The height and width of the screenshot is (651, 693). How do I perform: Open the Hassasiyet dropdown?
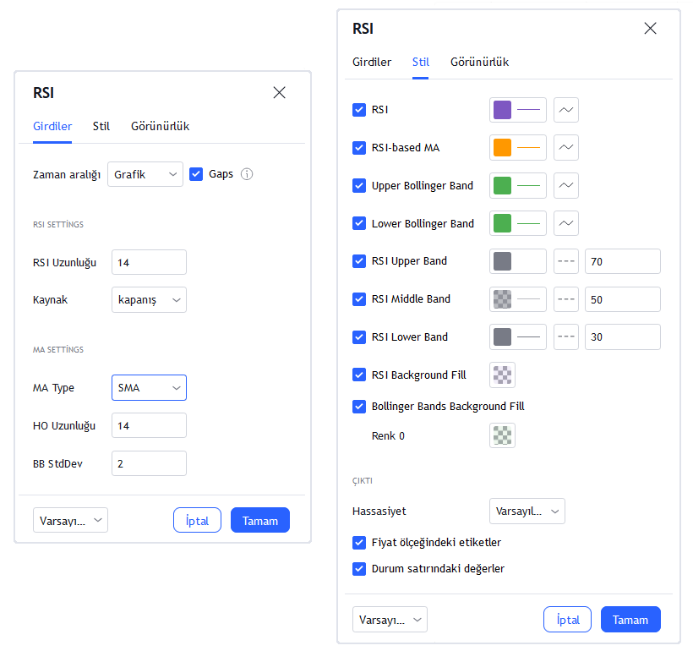(x=527, y=511)
